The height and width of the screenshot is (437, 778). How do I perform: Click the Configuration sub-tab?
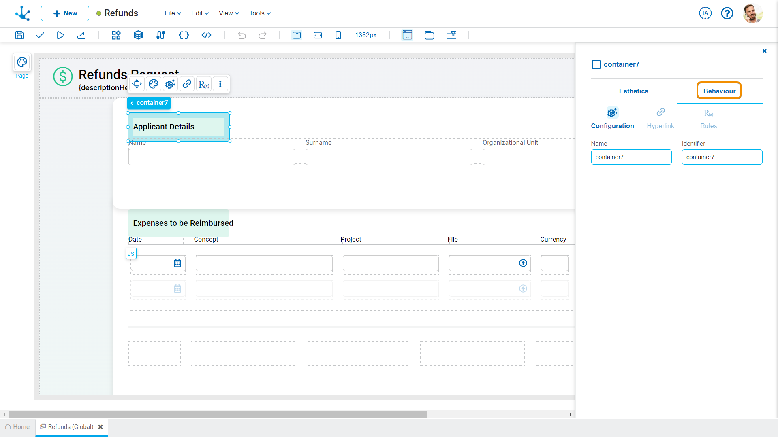point(612,119)
